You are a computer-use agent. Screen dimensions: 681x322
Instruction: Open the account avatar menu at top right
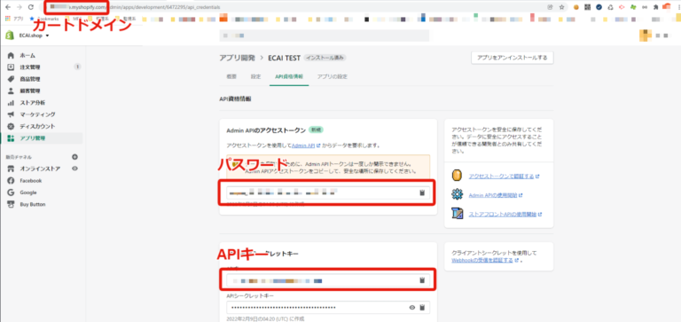[x=646, y=35]
